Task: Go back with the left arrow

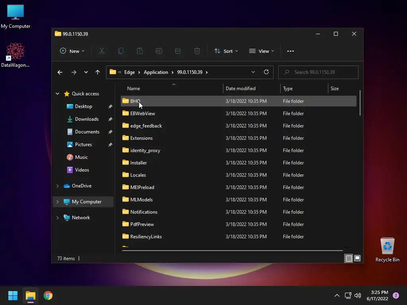Action: tap(60, 72)
